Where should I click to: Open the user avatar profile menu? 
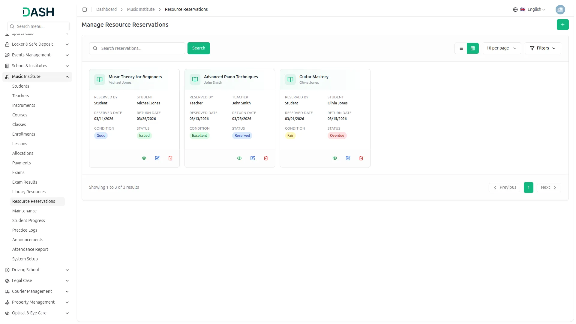point(560,10)
